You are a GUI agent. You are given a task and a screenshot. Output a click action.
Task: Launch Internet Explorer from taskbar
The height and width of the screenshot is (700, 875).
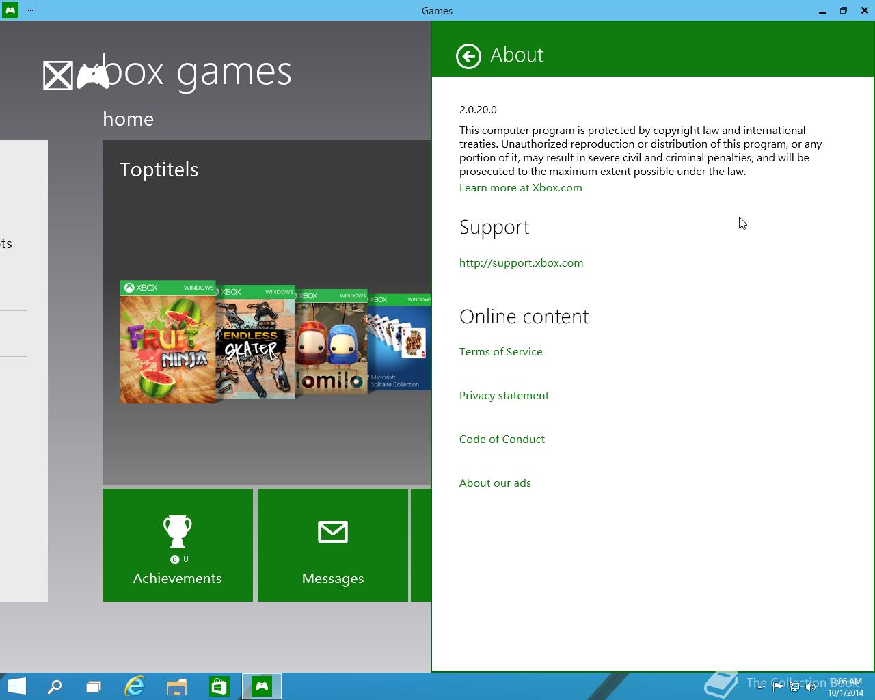pyautogui.click(x=135, y=686)
